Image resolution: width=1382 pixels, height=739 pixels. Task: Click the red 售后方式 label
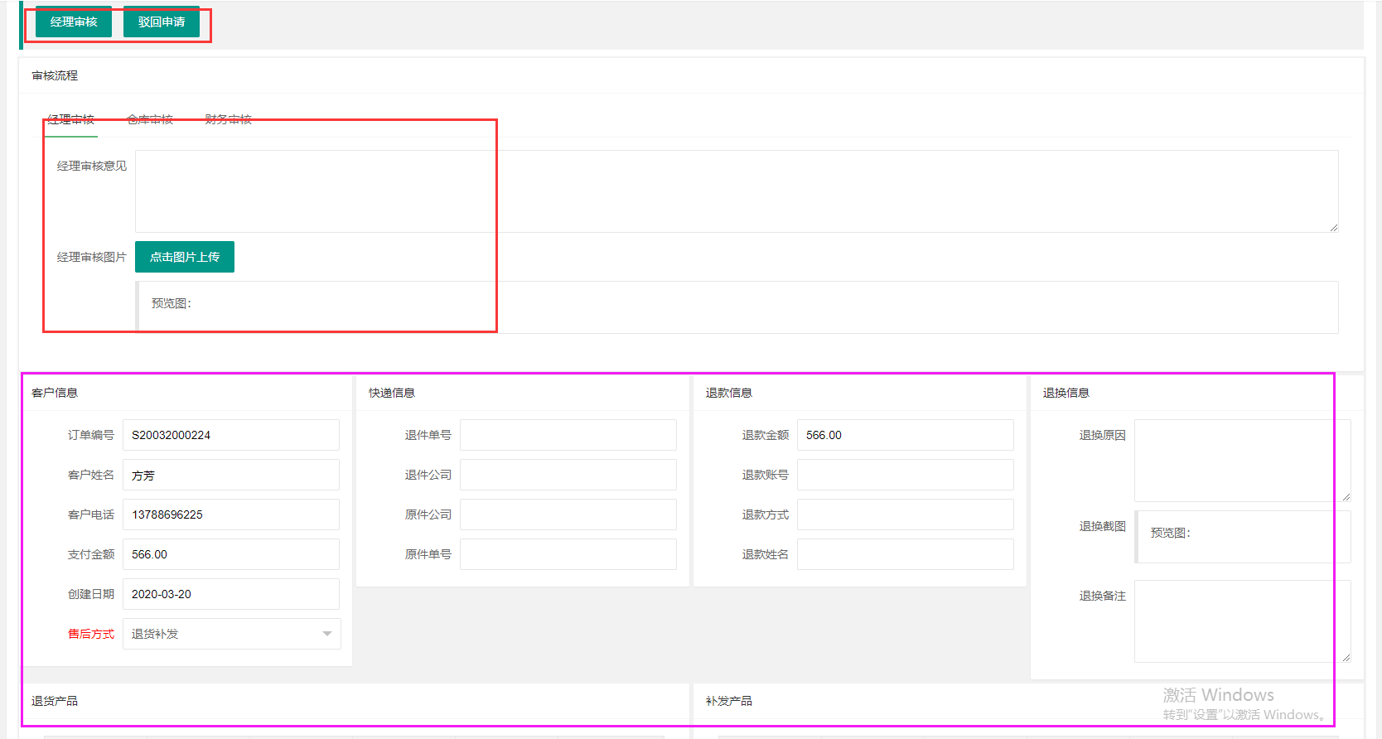tap(91, 634)
